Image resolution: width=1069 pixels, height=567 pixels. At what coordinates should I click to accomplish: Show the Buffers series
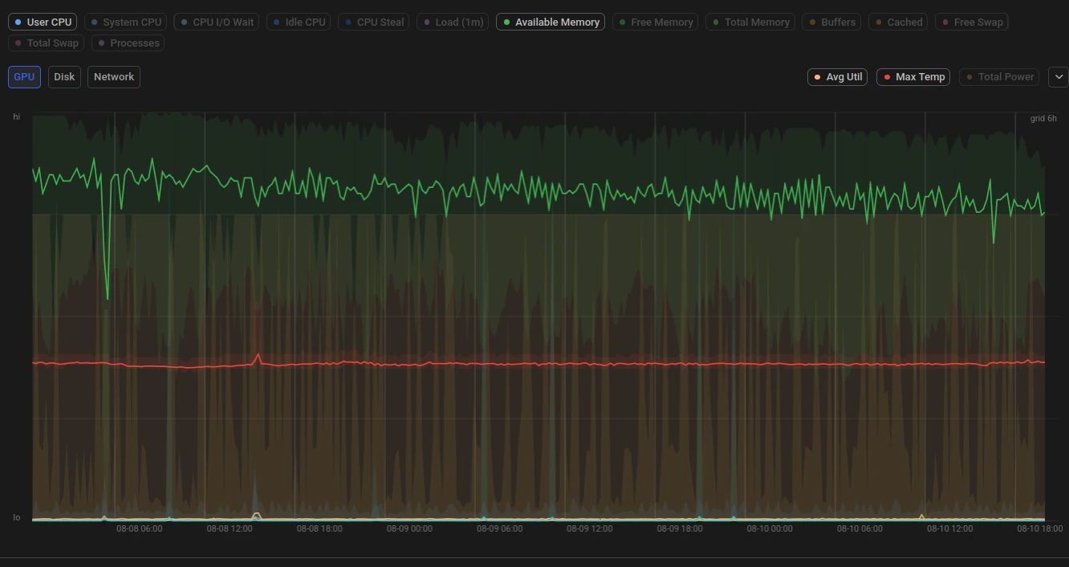tap(831, 22)
